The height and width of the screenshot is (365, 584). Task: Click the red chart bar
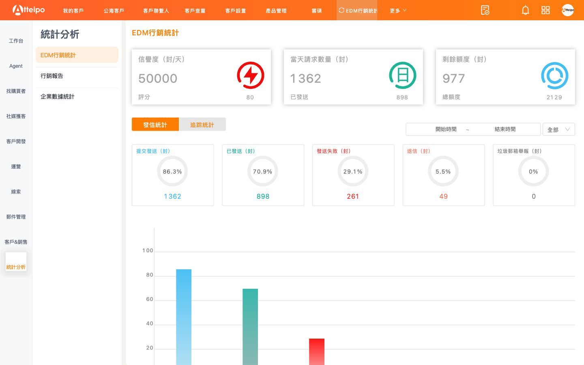point(317,352)
